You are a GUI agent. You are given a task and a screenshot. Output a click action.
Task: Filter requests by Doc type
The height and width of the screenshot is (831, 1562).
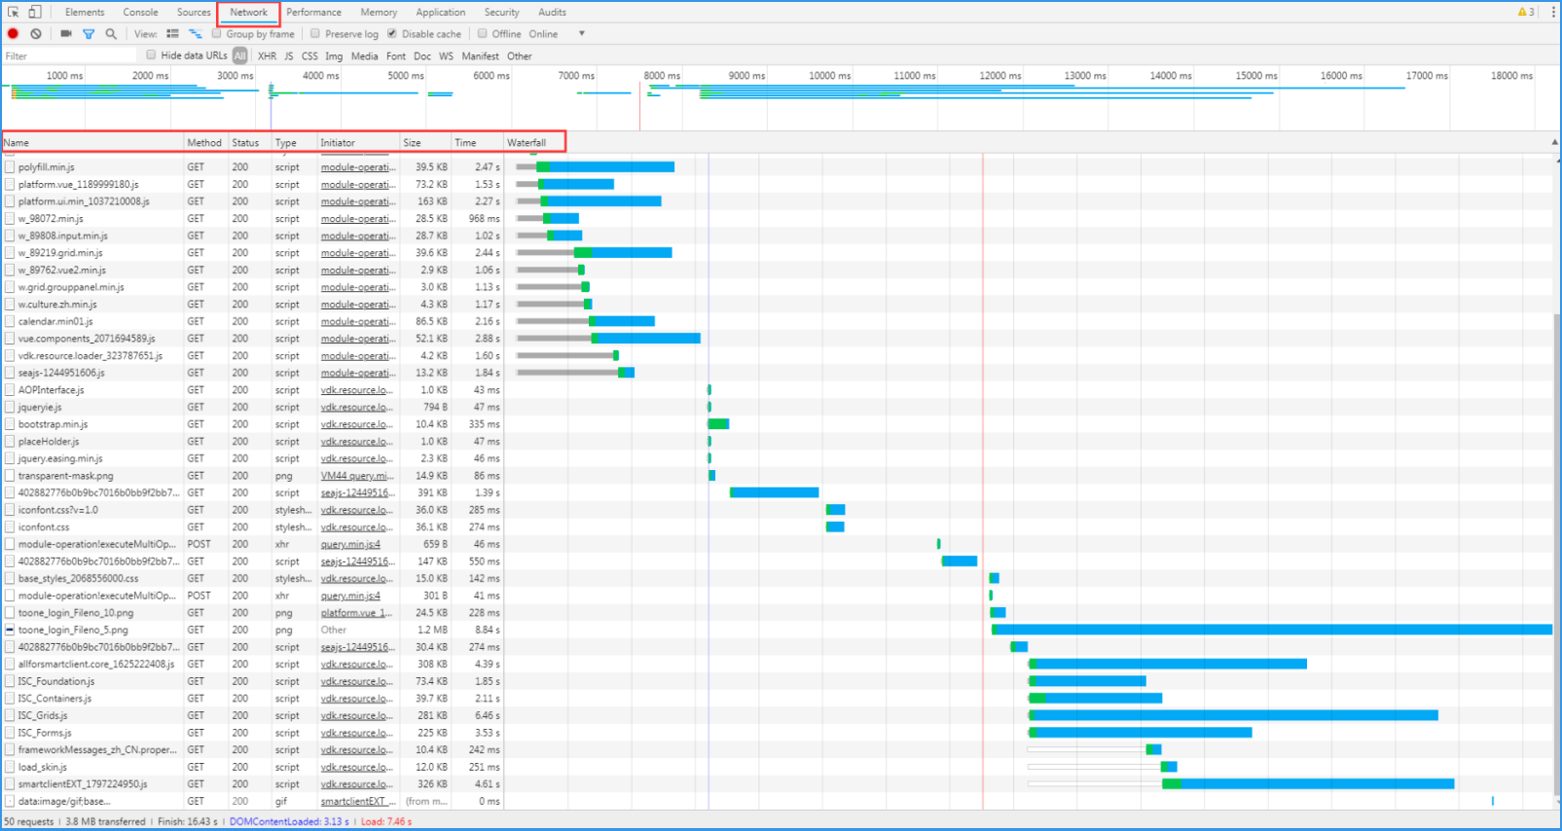click(x=422, y=56)
